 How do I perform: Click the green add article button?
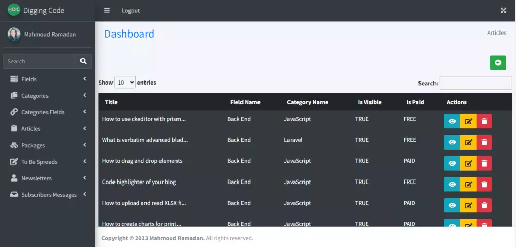pyautogui.click(x=497, y=63)
